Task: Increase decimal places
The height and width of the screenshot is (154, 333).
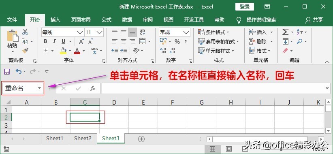Action: click(163, 51)
